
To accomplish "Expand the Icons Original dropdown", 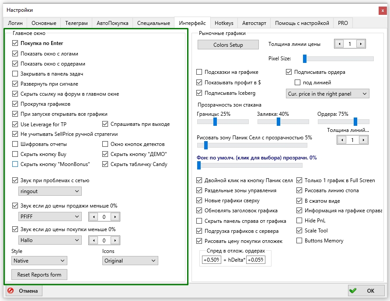I will (130, 260).
